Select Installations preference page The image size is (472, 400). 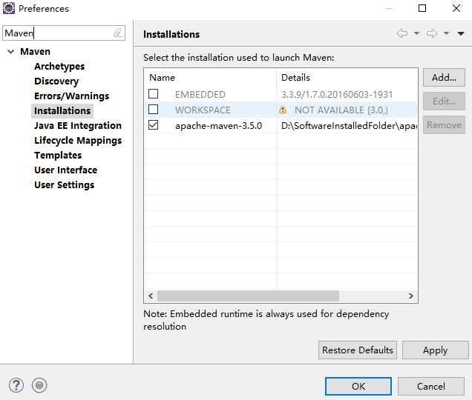click(x=62, y=110)
